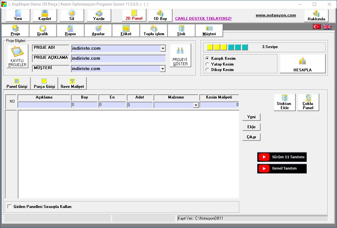Select Yatay Kesim radio option

click(207, 64)
